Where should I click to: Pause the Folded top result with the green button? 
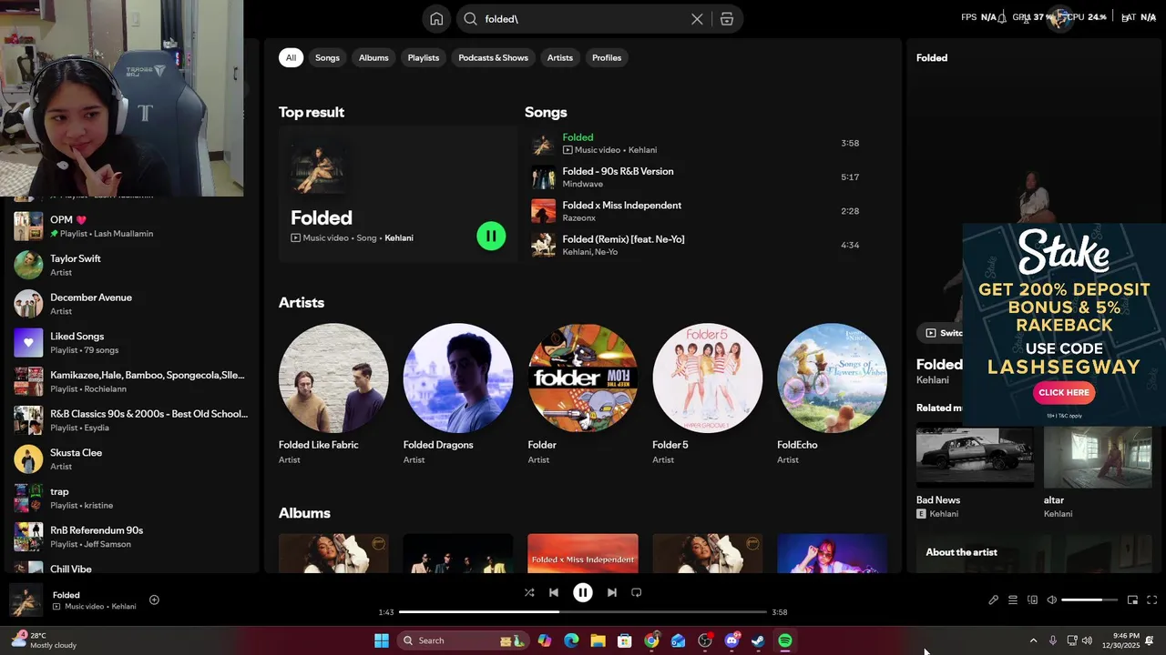click(491, 237)
